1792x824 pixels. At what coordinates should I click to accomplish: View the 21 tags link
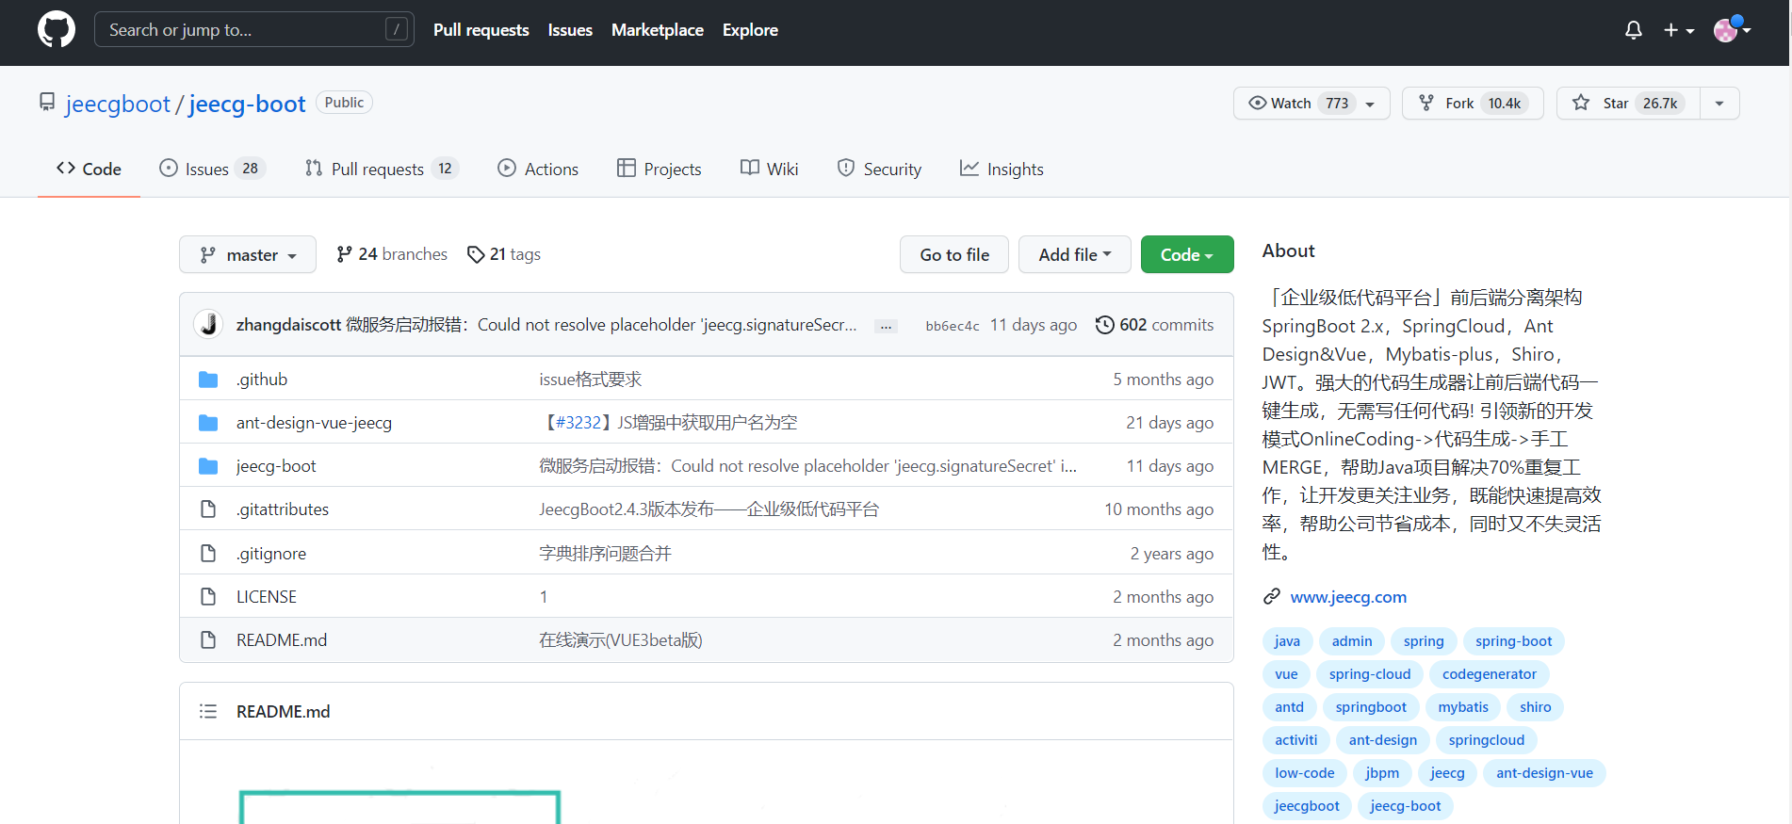(x=504, y=254)
